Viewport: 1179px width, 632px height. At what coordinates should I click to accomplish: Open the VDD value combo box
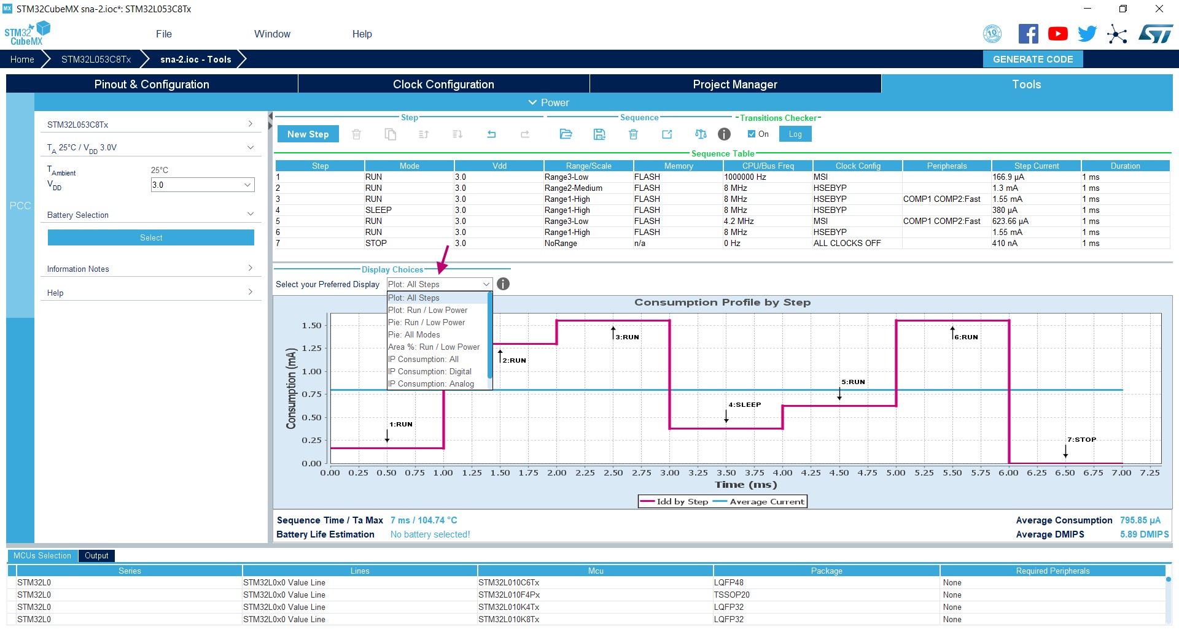[x=203, y=185]
